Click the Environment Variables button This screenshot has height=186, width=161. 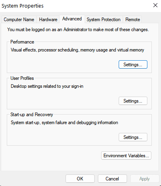point(126,156)
